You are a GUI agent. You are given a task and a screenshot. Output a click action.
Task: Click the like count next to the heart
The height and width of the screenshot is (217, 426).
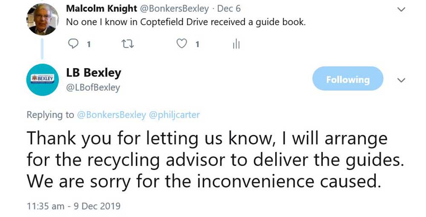click(197, 44)
